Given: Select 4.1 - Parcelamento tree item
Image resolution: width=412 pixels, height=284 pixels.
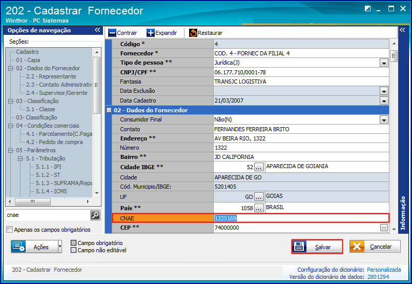Looking at the screenshot, I should (59, 134).
